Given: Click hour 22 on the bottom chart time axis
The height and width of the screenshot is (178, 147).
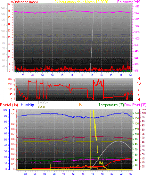Looking at the screenshot, I should click(x=121, y=174).
